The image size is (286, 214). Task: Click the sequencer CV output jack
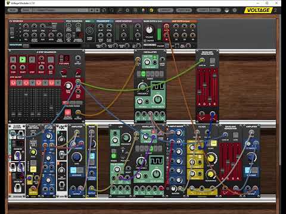(x=78, y=112)
